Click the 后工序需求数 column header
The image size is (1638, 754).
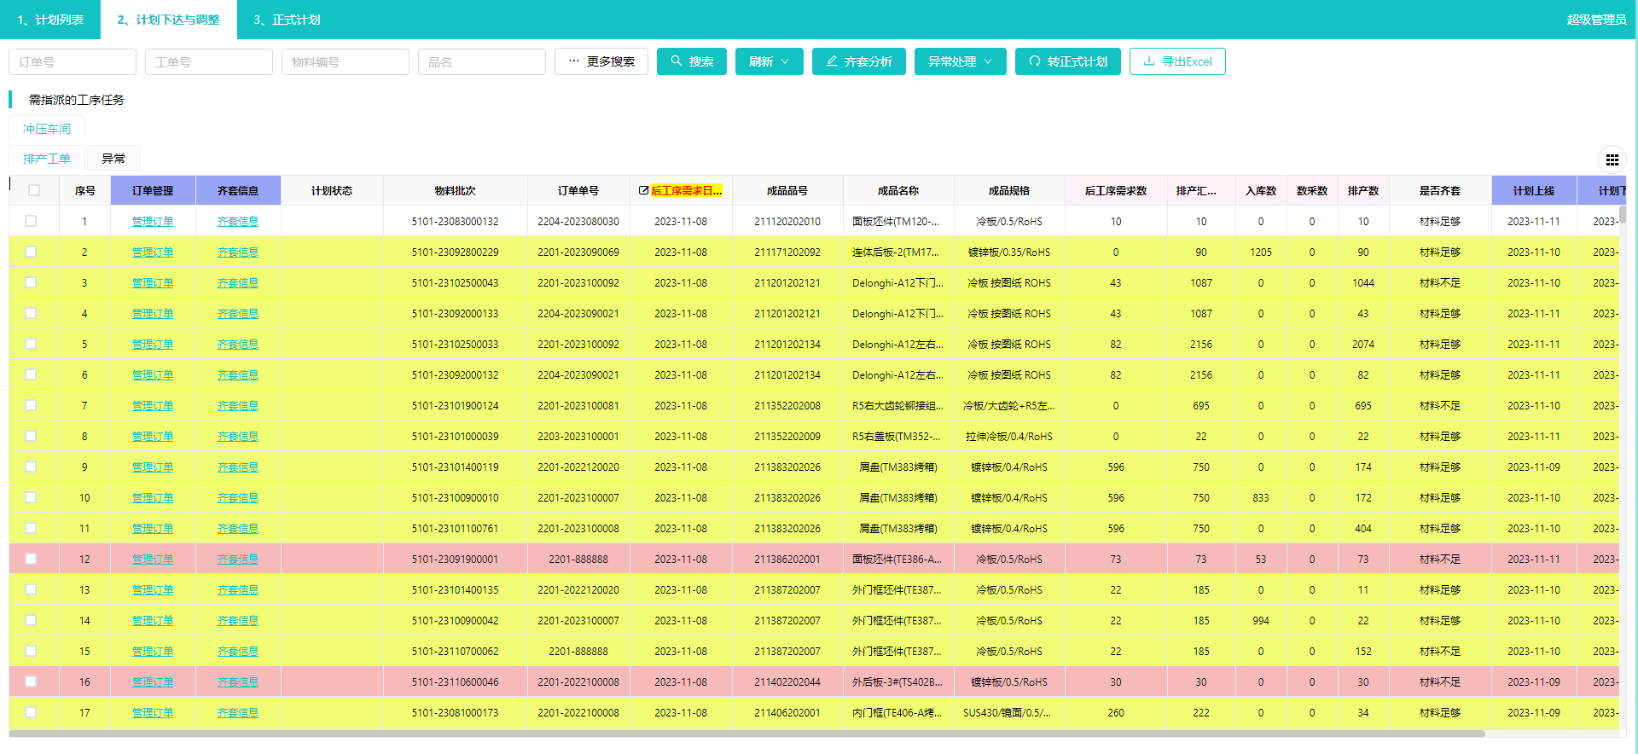click(1116, 191)
